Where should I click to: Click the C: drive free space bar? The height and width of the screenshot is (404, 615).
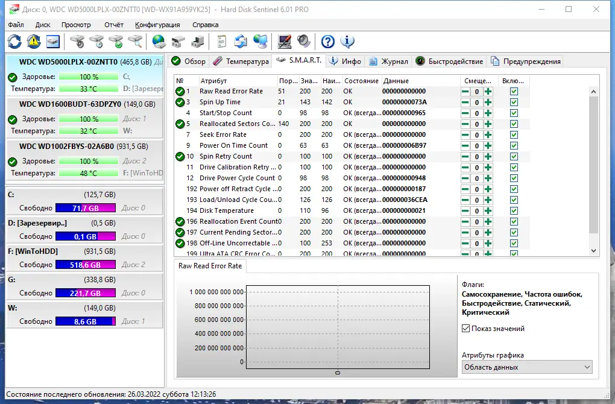tap(85, 208)
